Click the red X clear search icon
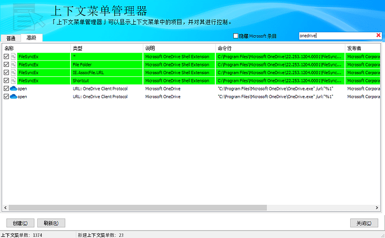This screenshot has height=238, width=385. tap(378, 35)
